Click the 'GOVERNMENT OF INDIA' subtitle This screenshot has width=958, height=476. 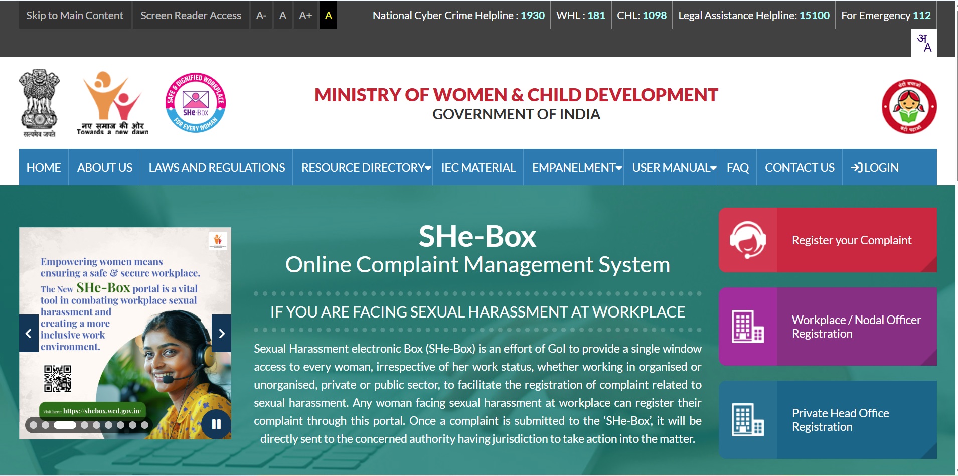pos(516,114)
